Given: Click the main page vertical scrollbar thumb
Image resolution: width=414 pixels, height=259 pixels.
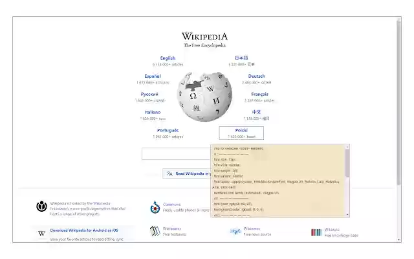Looking at the screenshot, I should pyautogui.click(x=398, y=102).
